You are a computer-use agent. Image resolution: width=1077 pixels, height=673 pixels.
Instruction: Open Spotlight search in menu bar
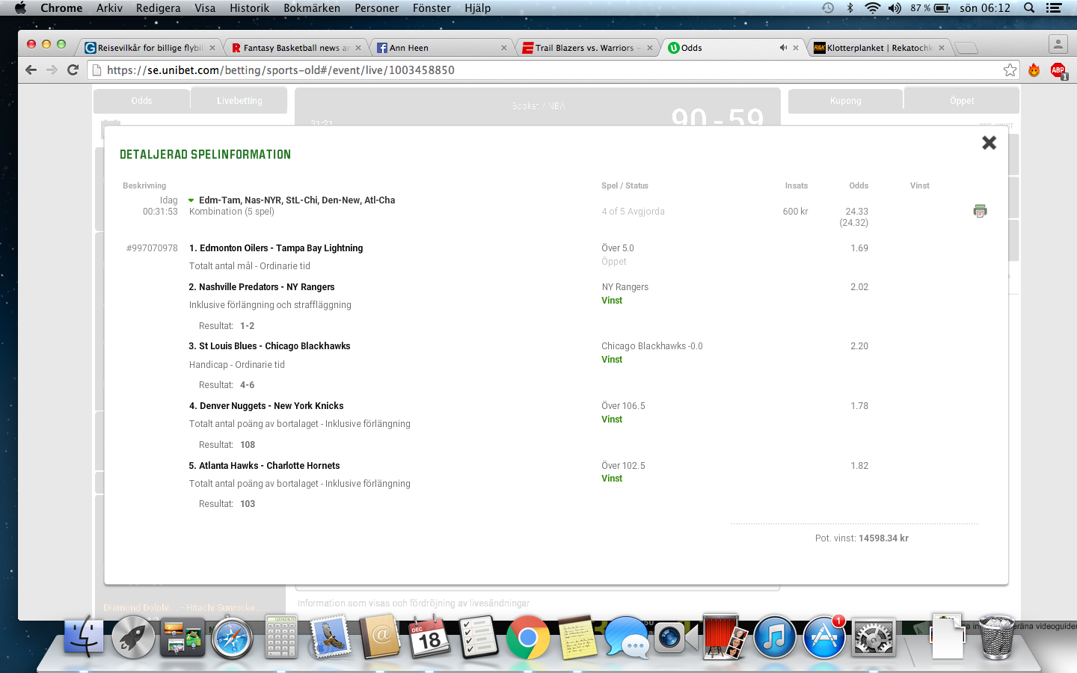pos(1029,8)
